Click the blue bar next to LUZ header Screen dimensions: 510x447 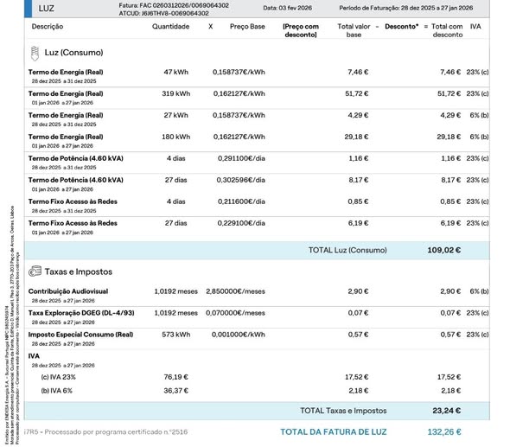tap(28, 9)
